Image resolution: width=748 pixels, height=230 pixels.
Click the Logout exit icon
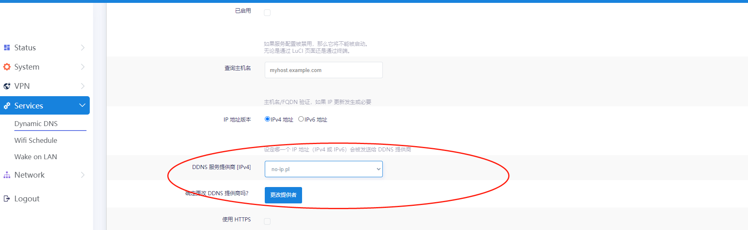coord(7,198)
